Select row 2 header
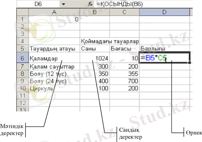Viewport: 202px width, 142px height. pyautogui.click(x=22, y=27)
